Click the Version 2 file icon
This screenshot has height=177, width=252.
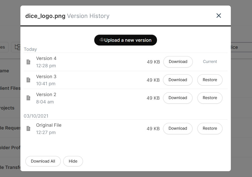28,98
